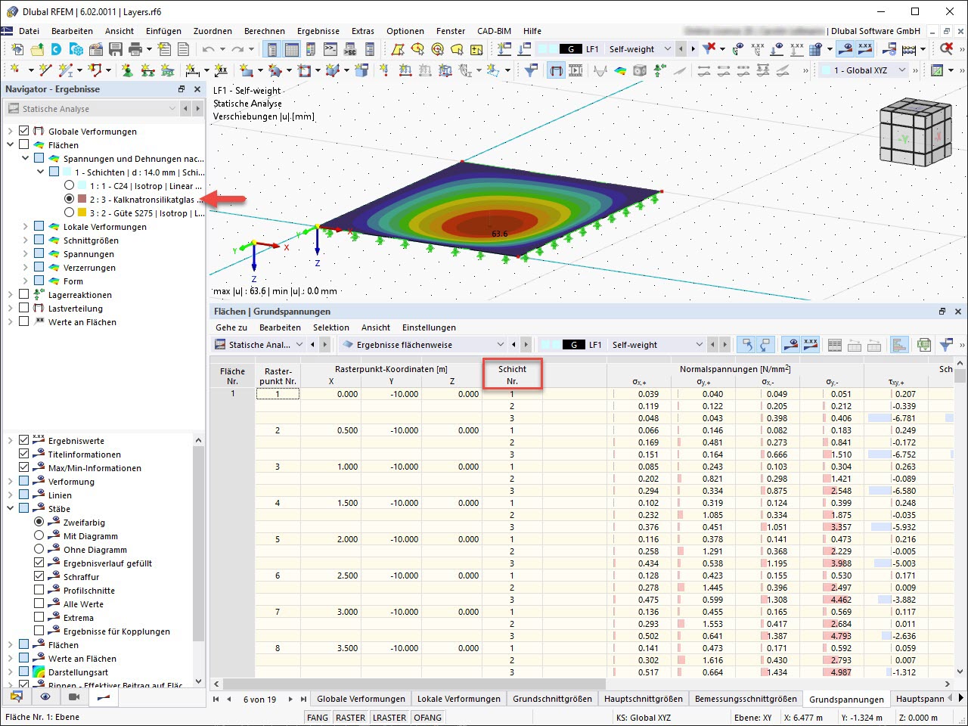The image size is (968, 726).
Task: Click the funnel filter icon in the second toolbar
Action: pyautogui.click(x=532, y=70)
